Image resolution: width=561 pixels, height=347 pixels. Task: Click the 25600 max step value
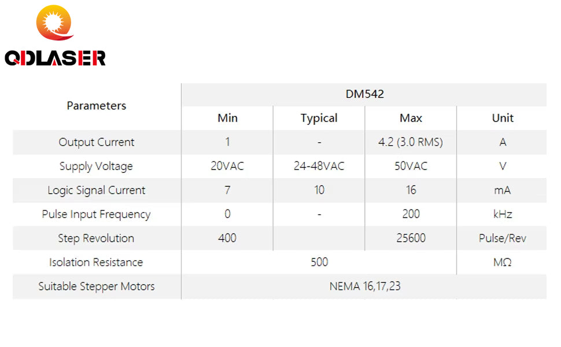click(x=411, y=238)
